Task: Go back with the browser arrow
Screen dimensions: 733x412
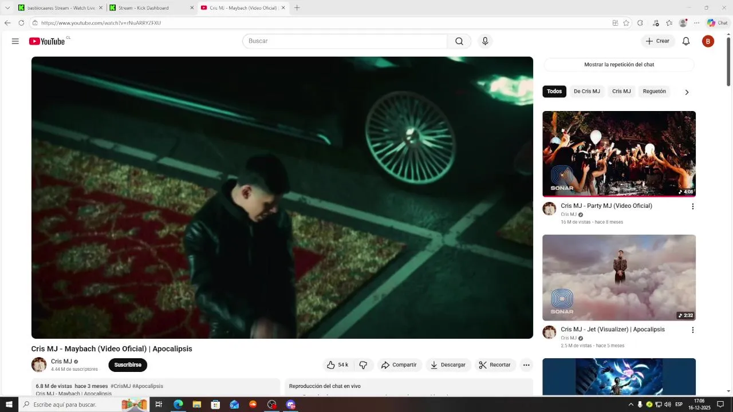Action: point(7,23)
